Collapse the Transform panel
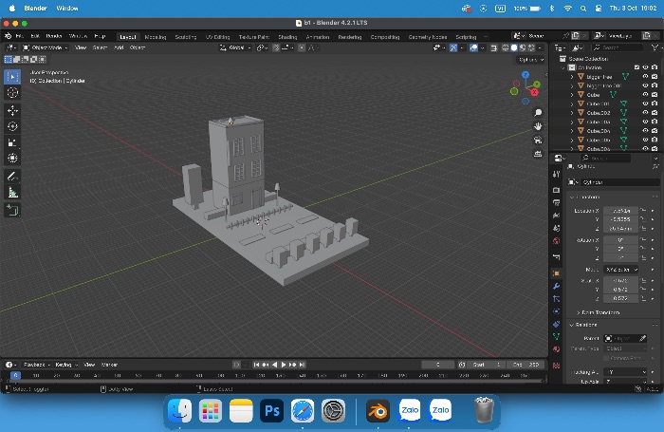 [x=584, y=197]
